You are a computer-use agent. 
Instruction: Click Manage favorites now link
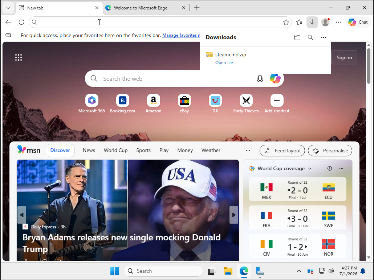pos(181,35)
